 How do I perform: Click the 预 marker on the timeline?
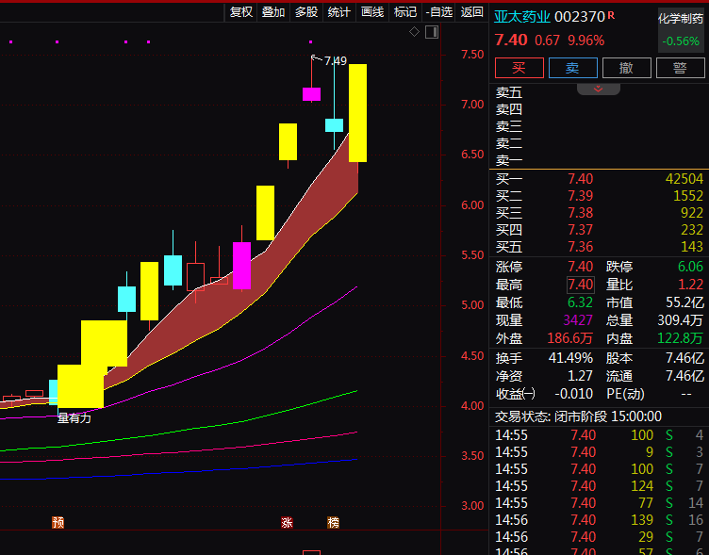58,522
